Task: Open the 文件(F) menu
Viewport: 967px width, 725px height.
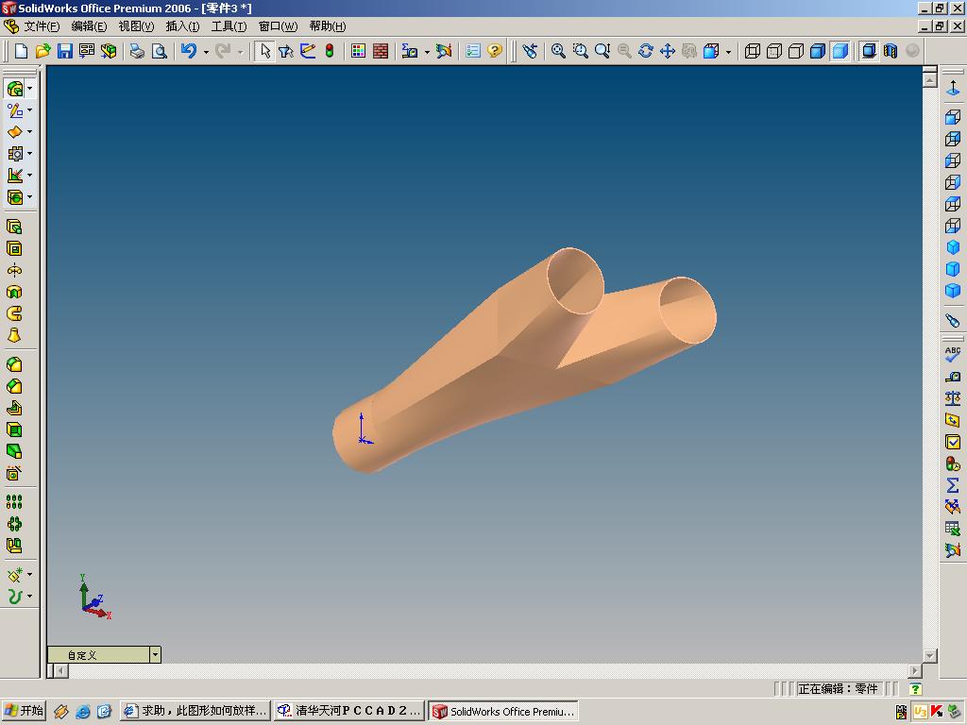Action: [x=42, y=26]
